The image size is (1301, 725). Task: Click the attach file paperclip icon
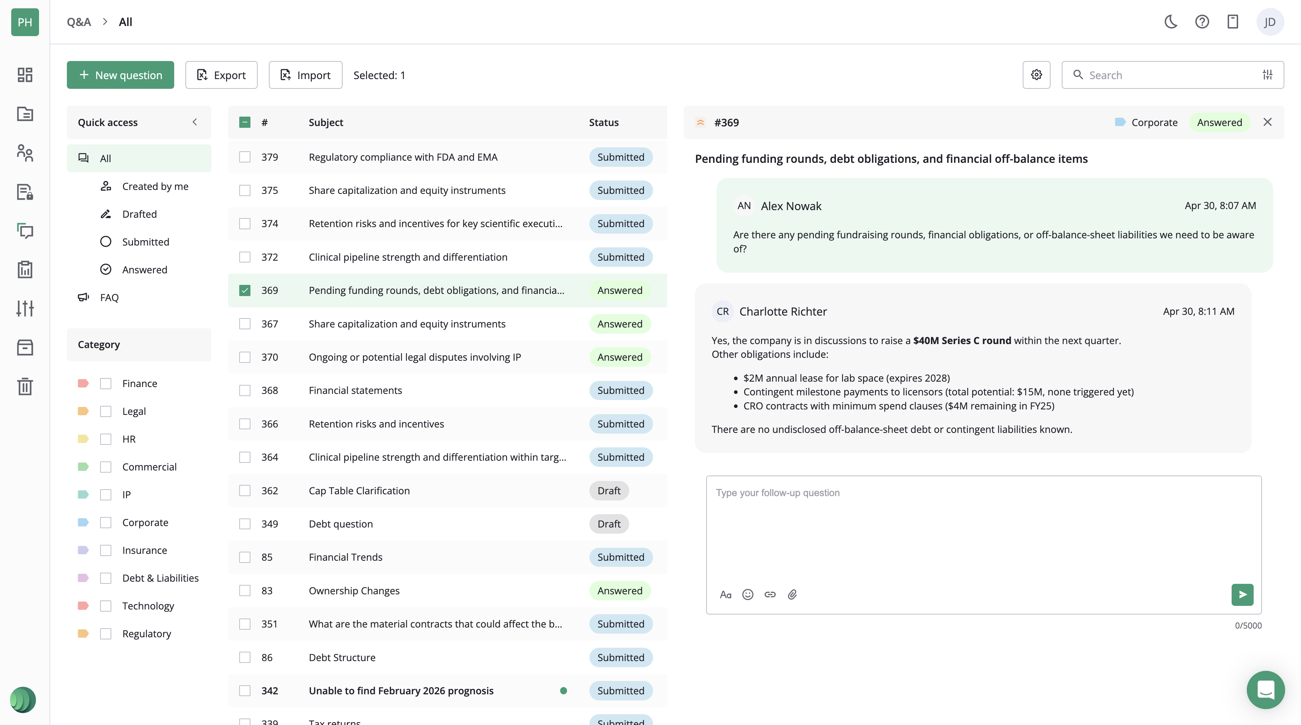click(x=792, y=594)
